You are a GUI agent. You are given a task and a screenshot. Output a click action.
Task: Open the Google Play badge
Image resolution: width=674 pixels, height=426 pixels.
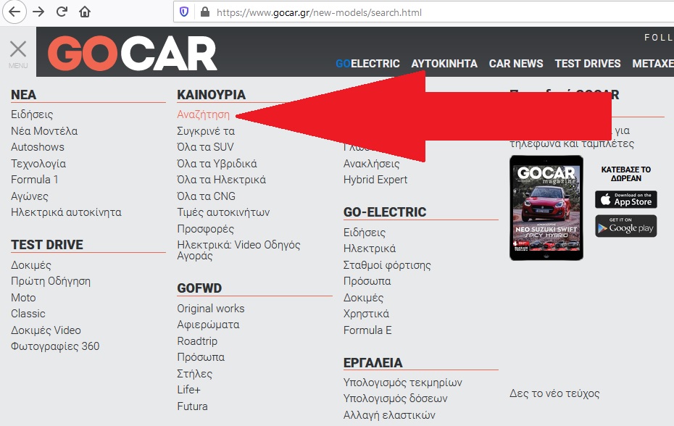[x=625, y=226]
